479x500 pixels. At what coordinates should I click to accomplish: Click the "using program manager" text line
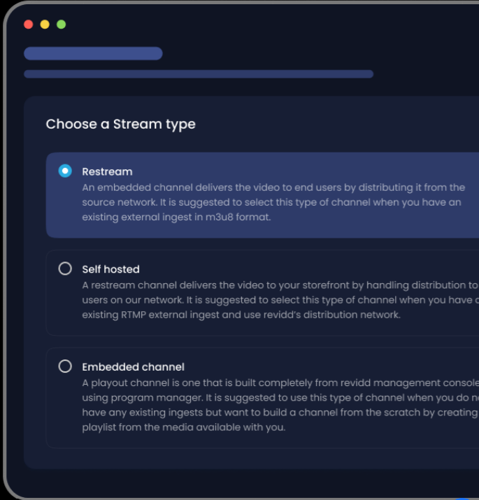point(134,397)
